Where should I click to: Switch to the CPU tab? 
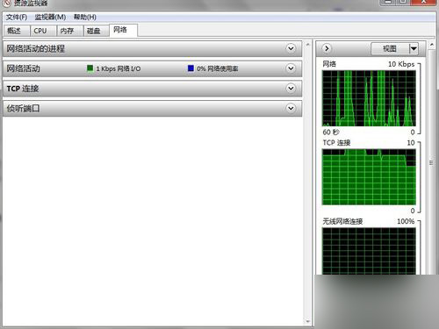(x=43, y=31)
